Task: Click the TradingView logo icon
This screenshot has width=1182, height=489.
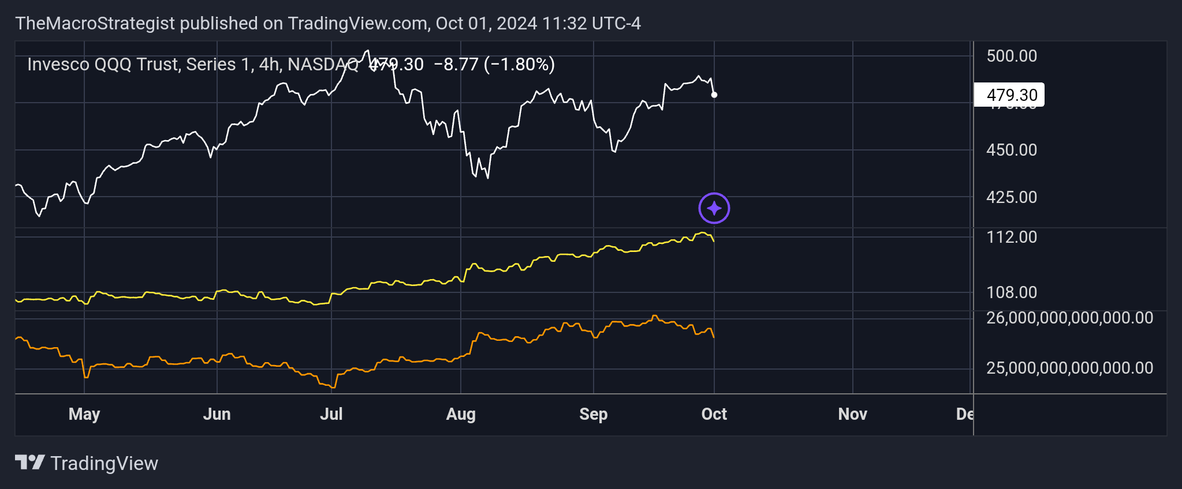Action: click(30, 462)
